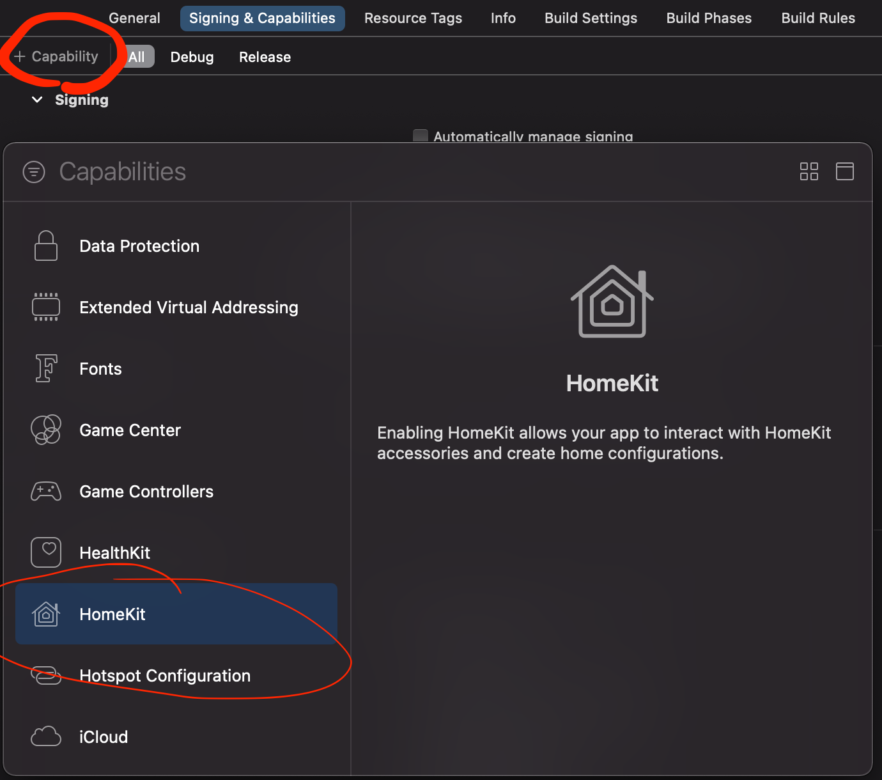Click the Game Controllers gamepad icon
Image resolution: width=882 pixels, height=780 pixels.
pos(46,491)
